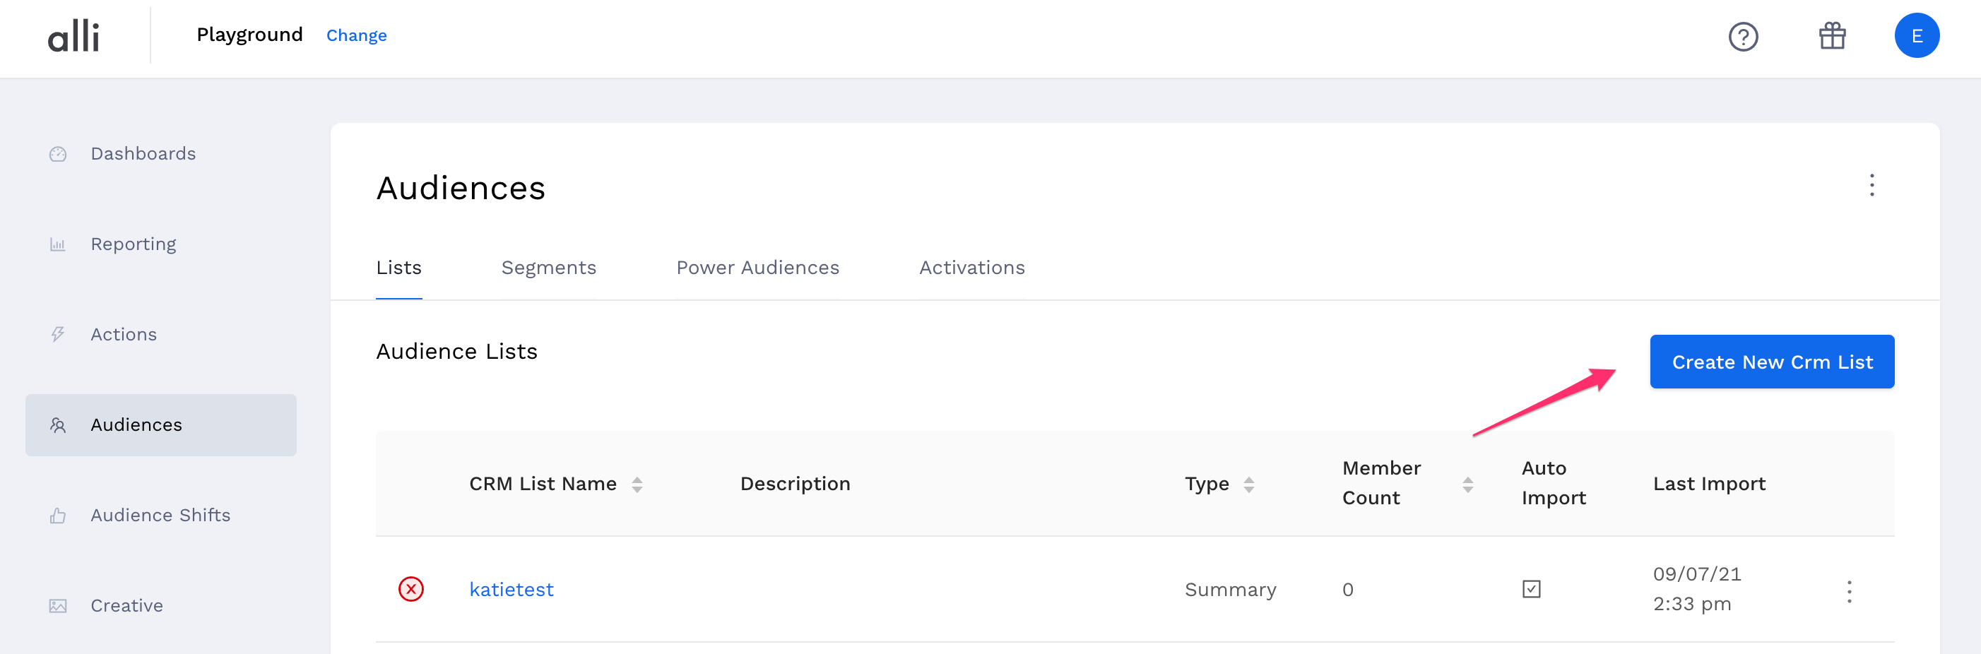Select the Reporting icon in sidebar
The height and width of the screenshot is (654, 1981).
click(x=59, y=244)
